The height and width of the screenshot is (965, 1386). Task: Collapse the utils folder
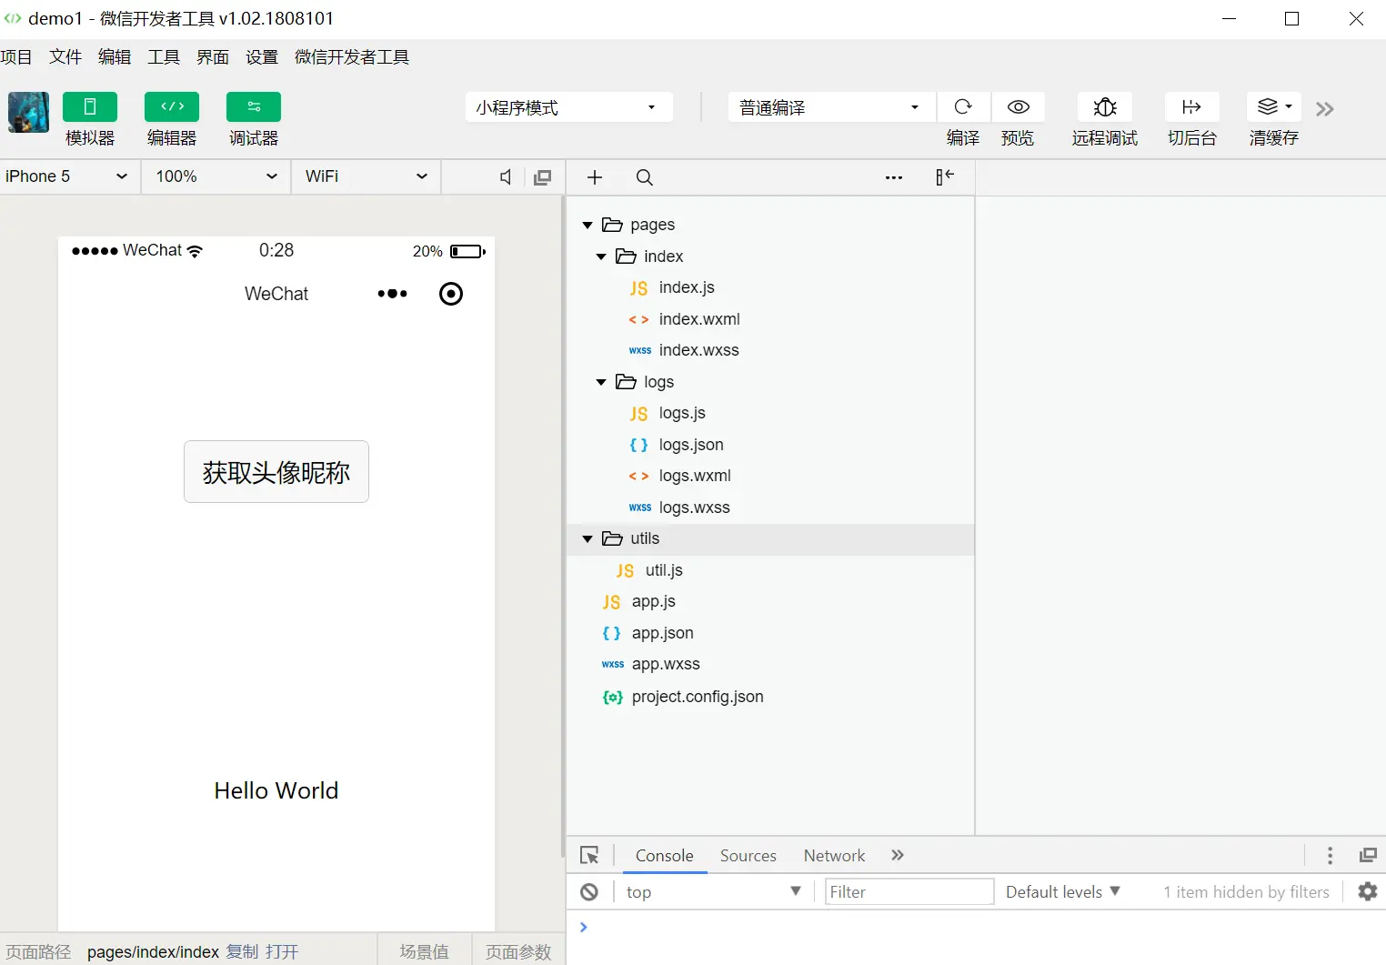pos(588,539)
